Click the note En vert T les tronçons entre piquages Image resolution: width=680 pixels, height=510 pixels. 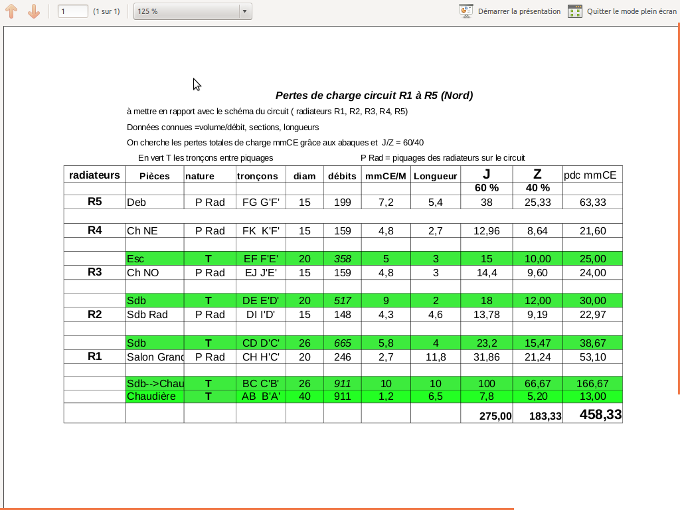tap(206, 158)
